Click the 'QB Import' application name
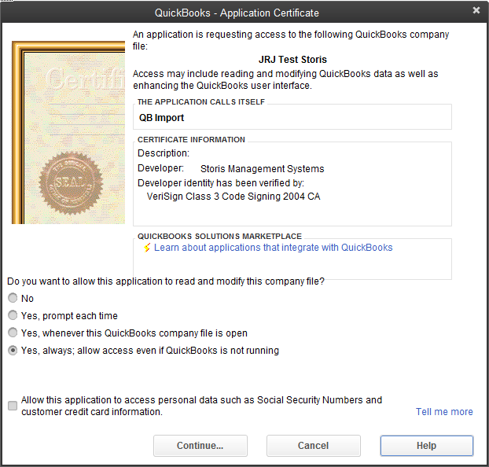The height and width of the screenshot is (467, 489). point(161,118)
